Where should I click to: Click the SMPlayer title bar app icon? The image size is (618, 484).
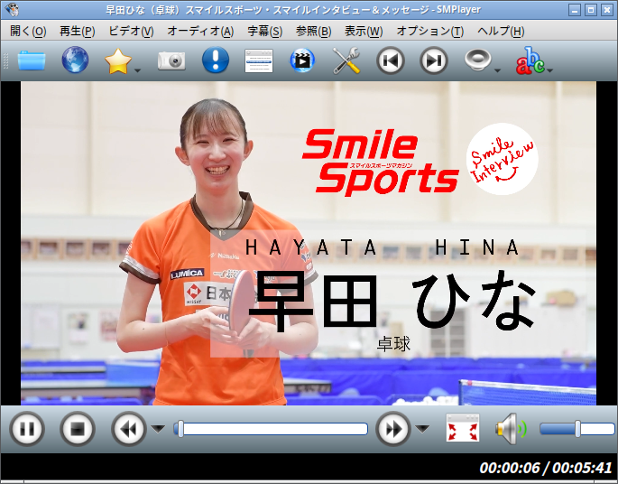(13, 9)
